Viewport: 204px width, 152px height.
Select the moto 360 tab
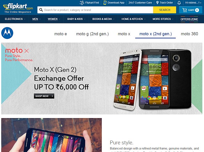190,34
